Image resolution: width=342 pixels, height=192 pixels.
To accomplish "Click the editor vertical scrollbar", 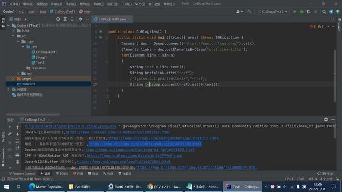I will point(335,76).
